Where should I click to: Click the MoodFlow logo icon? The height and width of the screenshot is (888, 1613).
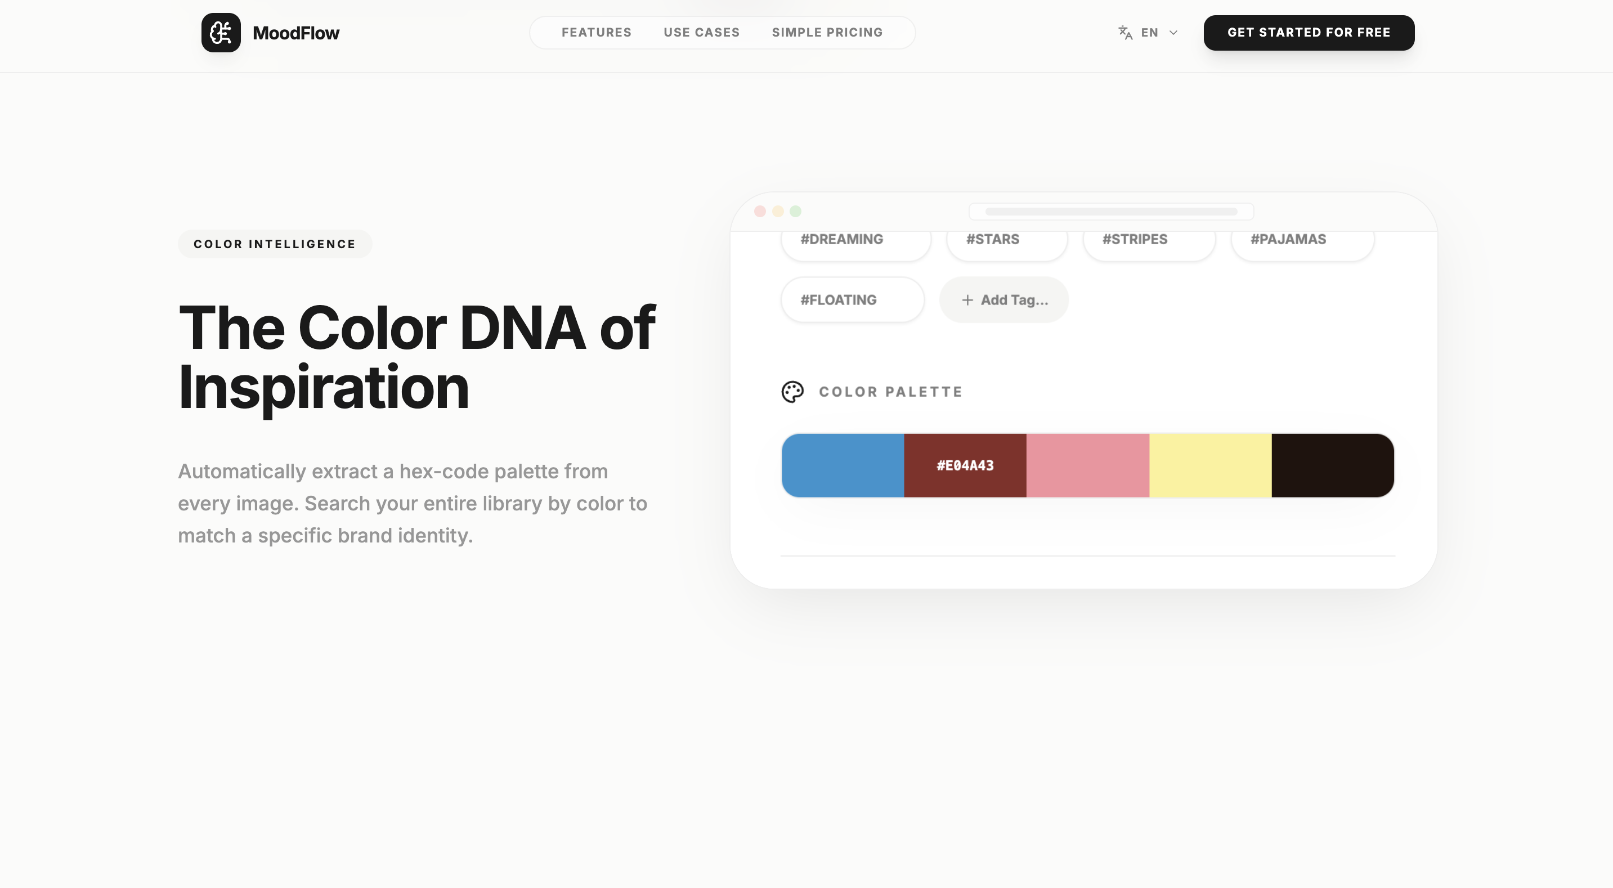pyautogui.click(x=222, y=33)
